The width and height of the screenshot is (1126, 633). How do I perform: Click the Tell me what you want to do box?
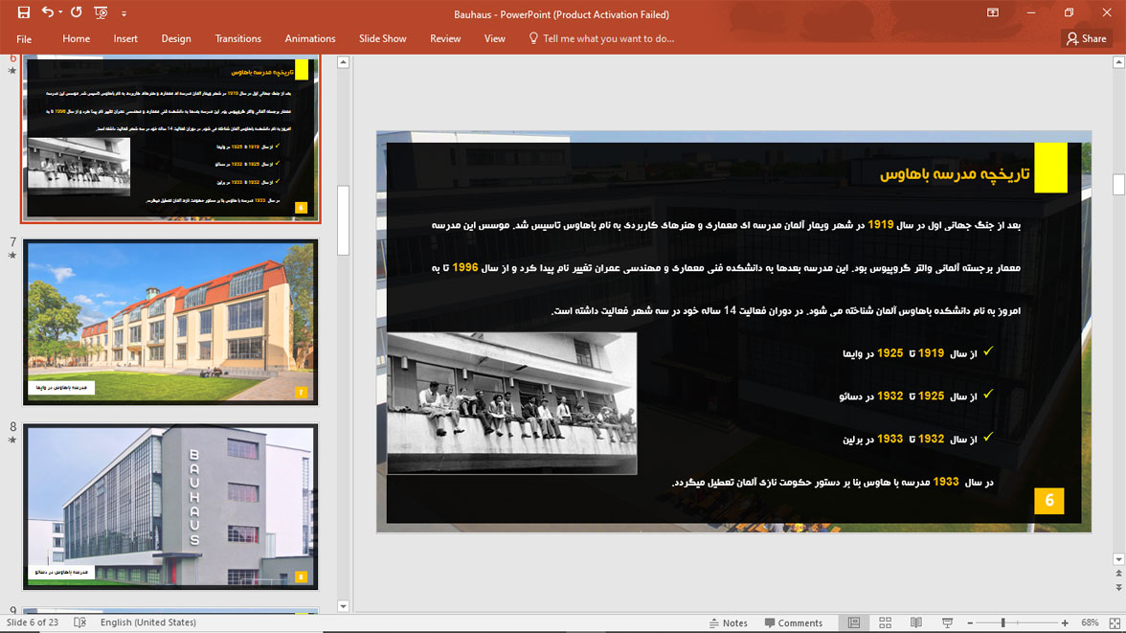pyautogui.click(x=601, y=39)
